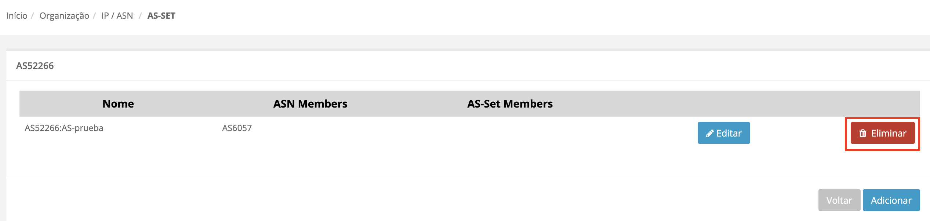
Task: Click the pencil icon on Editar button
Action: 709,133
